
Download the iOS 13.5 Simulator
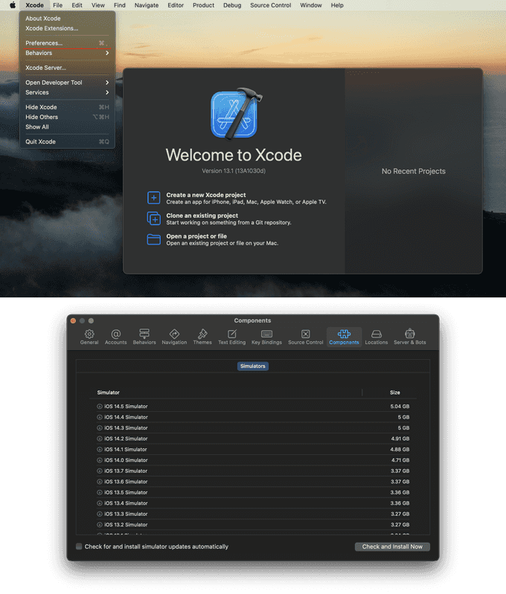tap(100, 492)
